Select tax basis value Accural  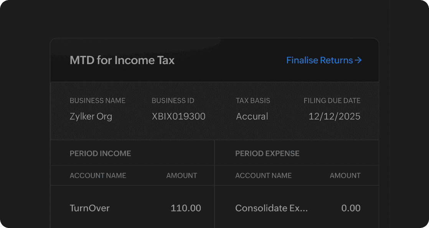pyautogui.click(x=252, y=117)
